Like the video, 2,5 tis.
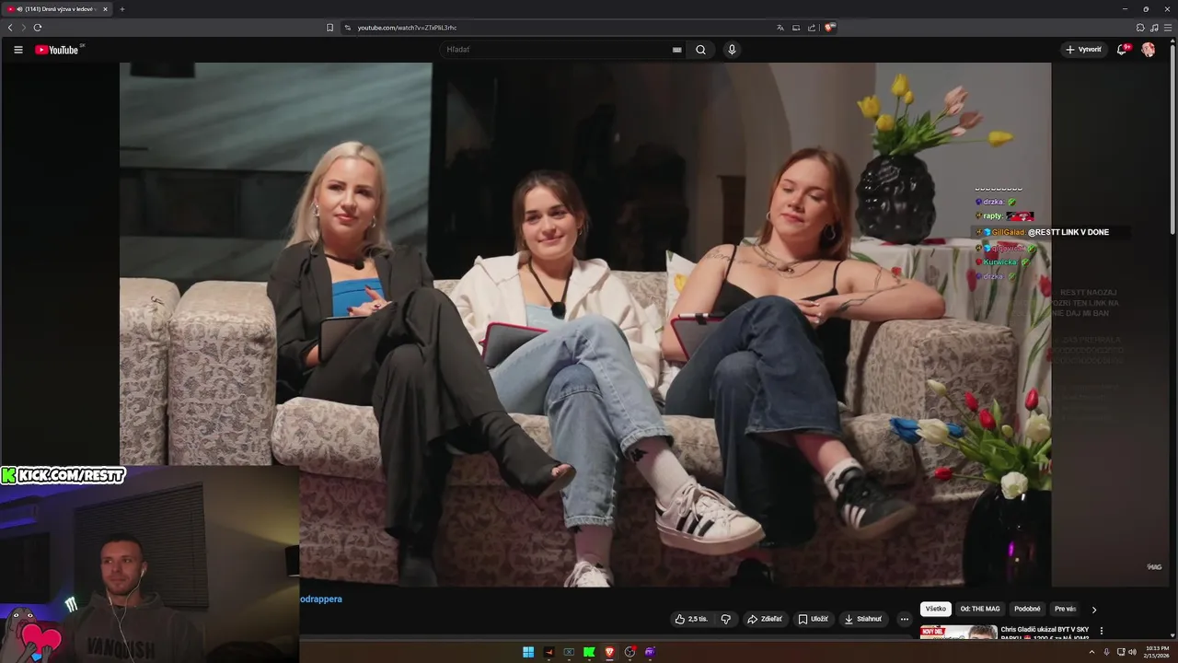The image size is (1178, 663). pyautogui.click(x=691, y=619)
